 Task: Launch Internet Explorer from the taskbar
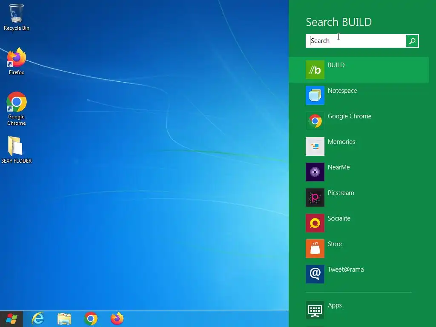(x=38, y=318)
